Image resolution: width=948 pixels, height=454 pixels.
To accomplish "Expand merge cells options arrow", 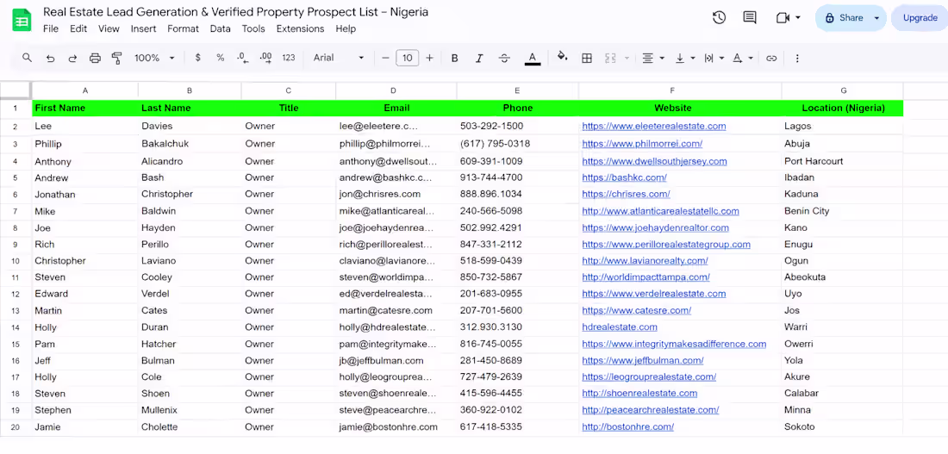I will click(x=627, y=58).
